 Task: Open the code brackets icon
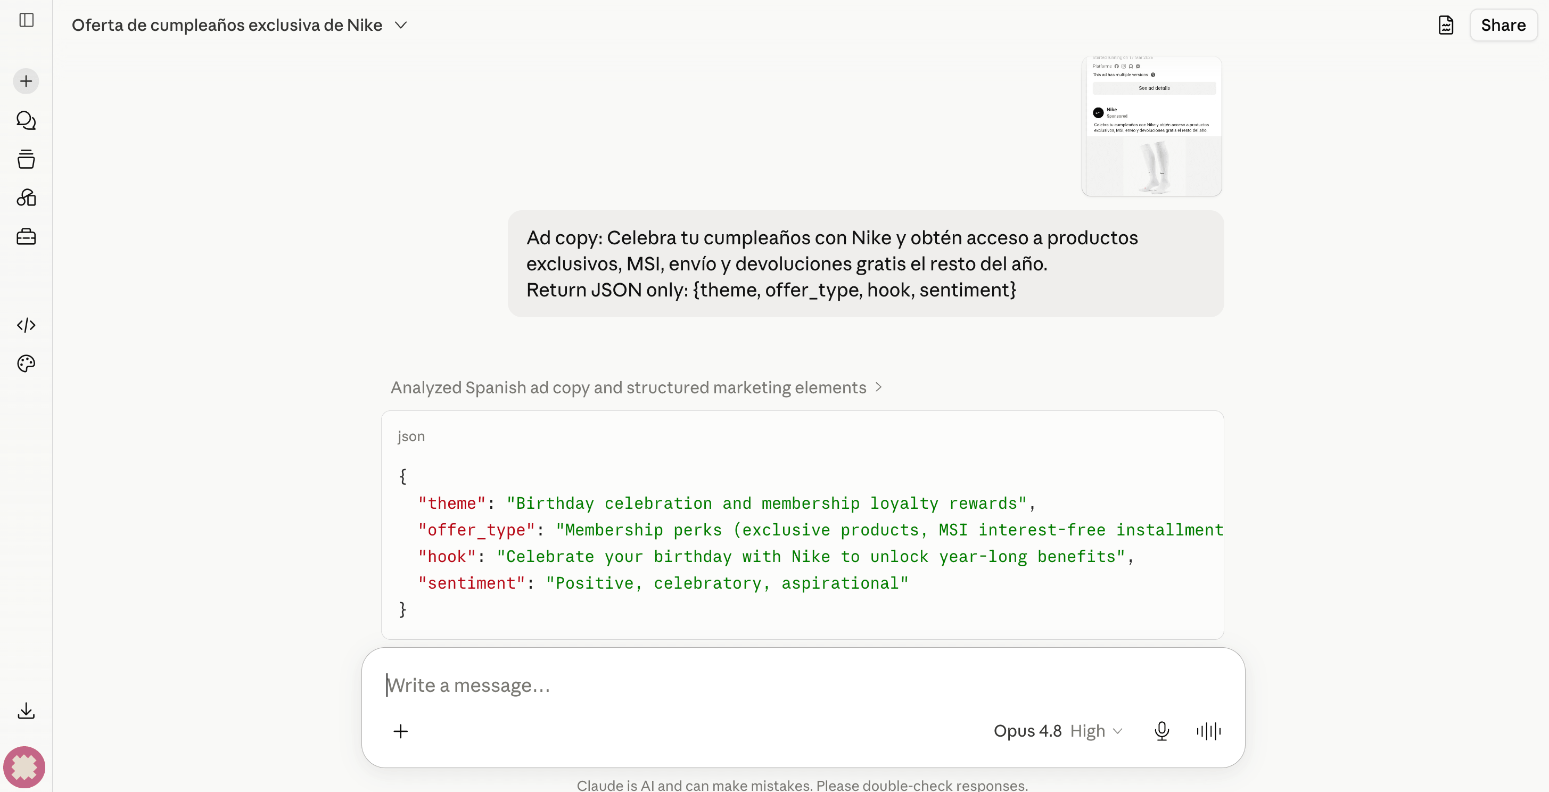[x=26, y=325]
